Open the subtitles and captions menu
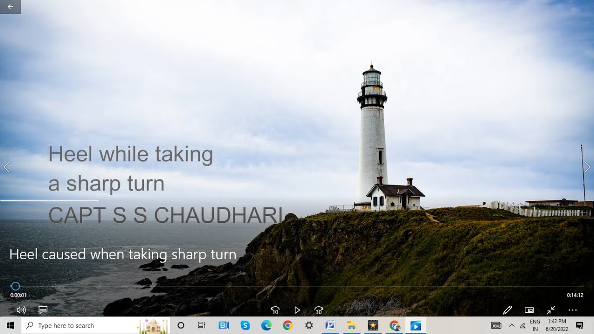594x334 pixels. pos(43,310)
